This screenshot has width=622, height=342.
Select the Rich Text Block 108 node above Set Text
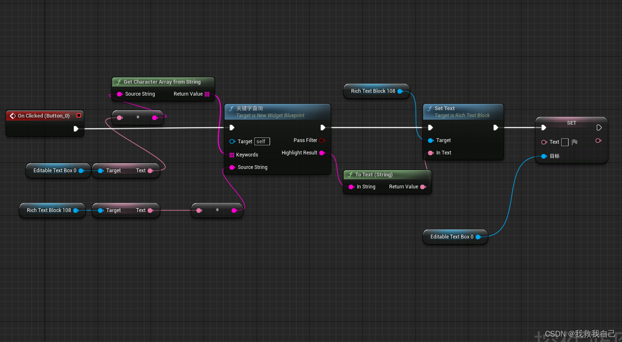376,91
